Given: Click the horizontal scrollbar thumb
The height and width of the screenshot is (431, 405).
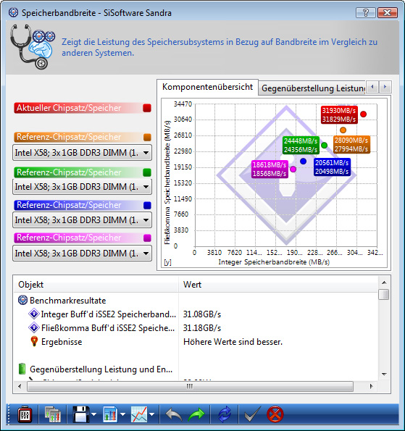Looking at the screenshot, I should click(190, 386).
